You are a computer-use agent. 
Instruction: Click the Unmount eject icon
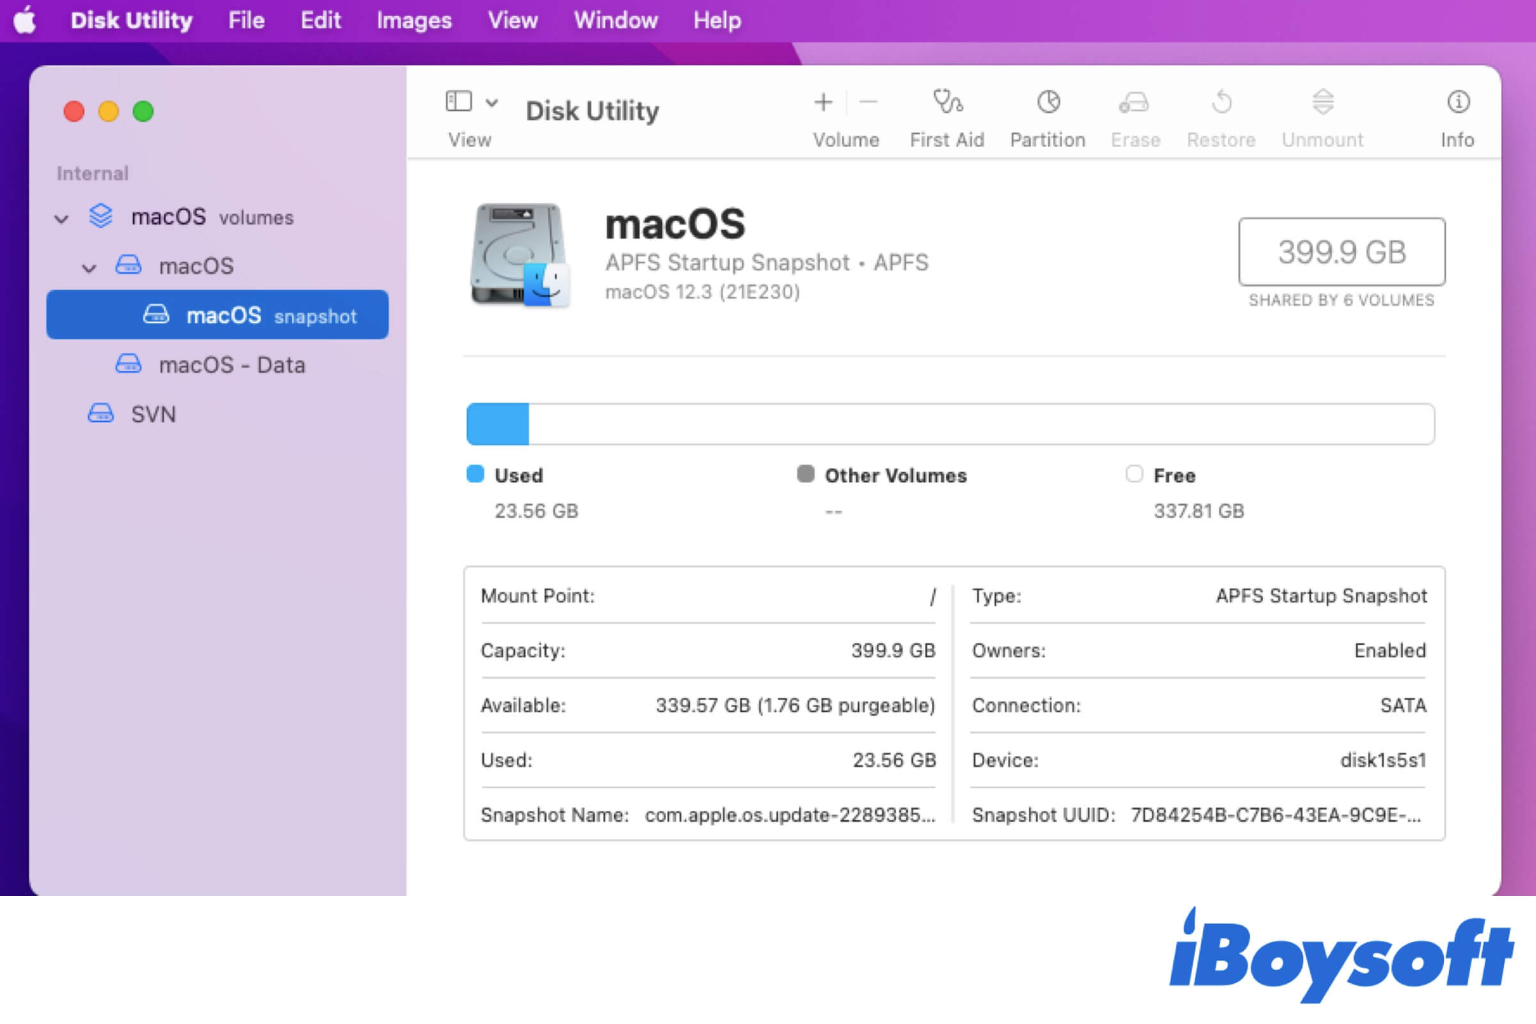[x=1322, y=102]
